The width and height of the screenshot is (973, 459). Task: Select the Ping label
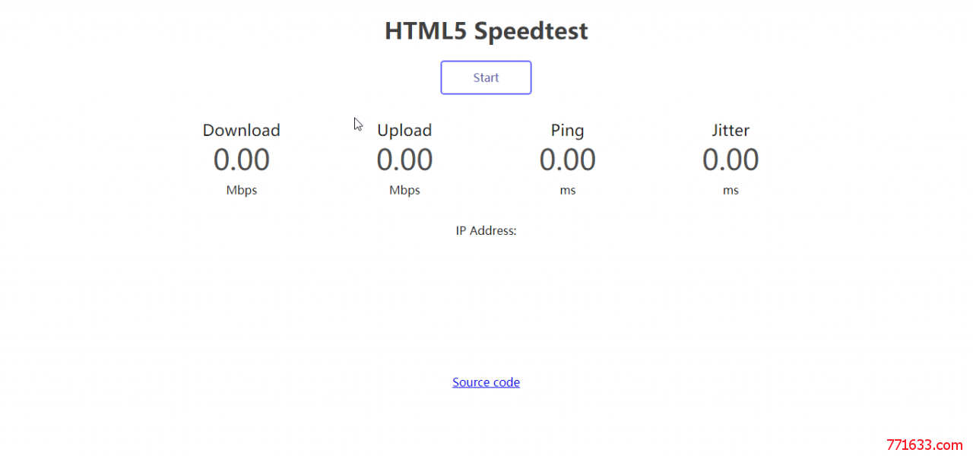568,131
